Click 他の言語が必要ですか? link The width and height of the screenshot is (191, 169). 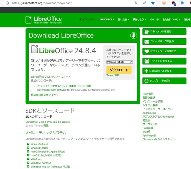(44, 95)
